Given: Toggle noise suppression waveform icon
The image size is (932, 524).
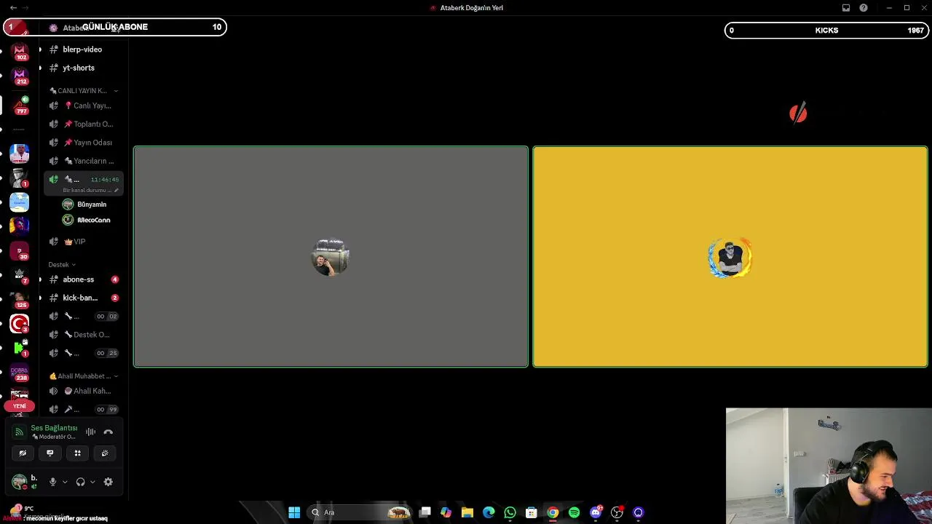Looking at the screenshot, I should pos(90,432).
